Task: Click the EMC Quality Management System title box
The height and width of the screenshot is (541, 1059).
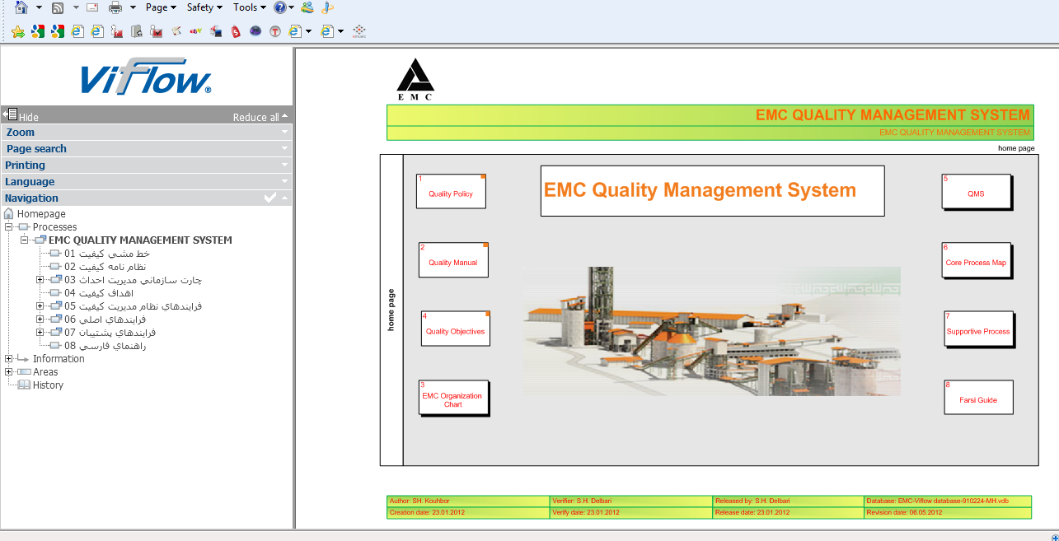Action: pos(712,191)
